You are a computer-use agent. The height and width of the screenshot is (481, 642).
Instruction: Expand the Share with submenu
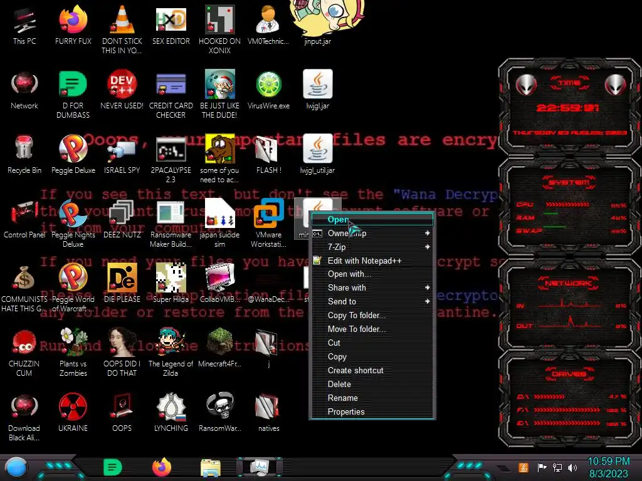pos(372,287)
